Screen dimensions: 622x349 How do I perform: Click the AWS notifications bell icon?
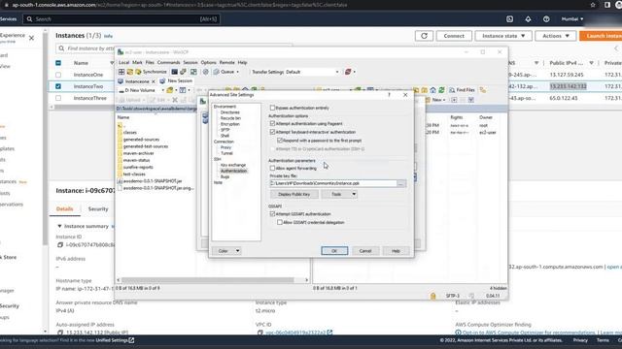(x=528, y=19)
